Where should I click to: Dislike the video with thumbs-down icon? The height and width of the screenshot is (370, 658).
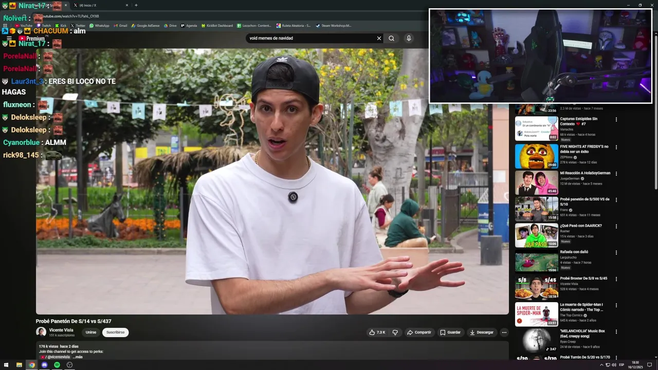[x=395, y=332]
